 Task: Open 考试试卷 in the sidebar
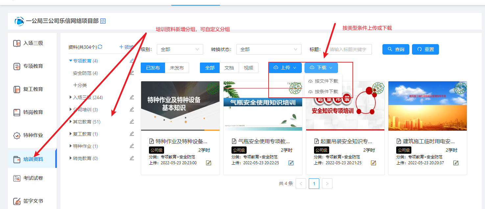(33, 178)
